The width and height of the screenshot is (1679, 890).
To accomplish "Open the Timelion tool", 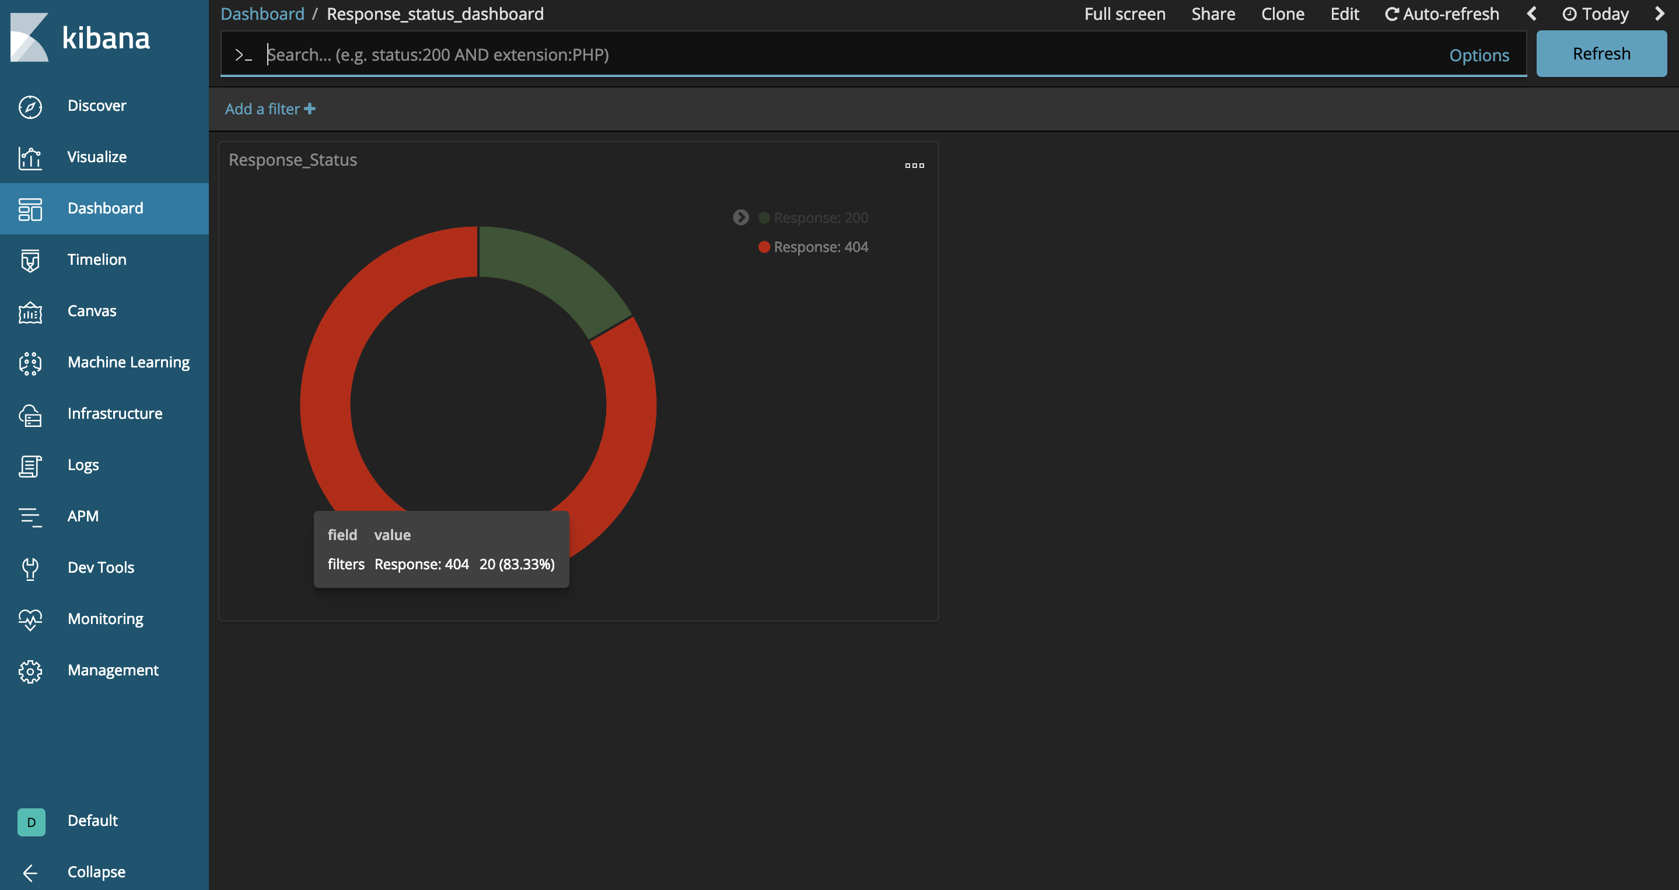I will 96,259.
